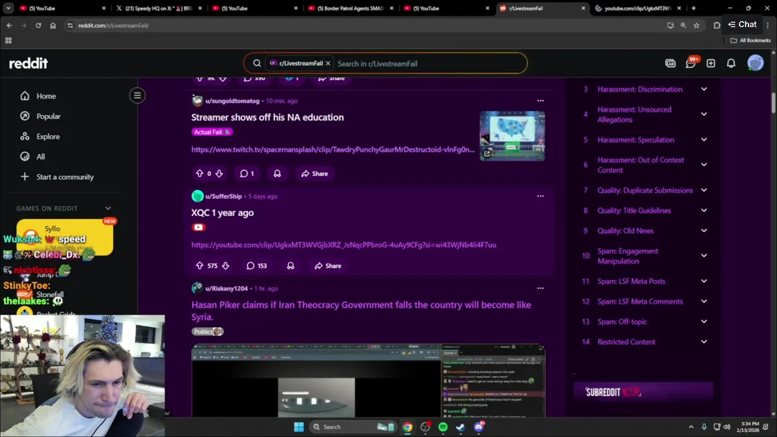777x437 pixels.
Task: Show hidden system tray icons
Action: point(691,427)
